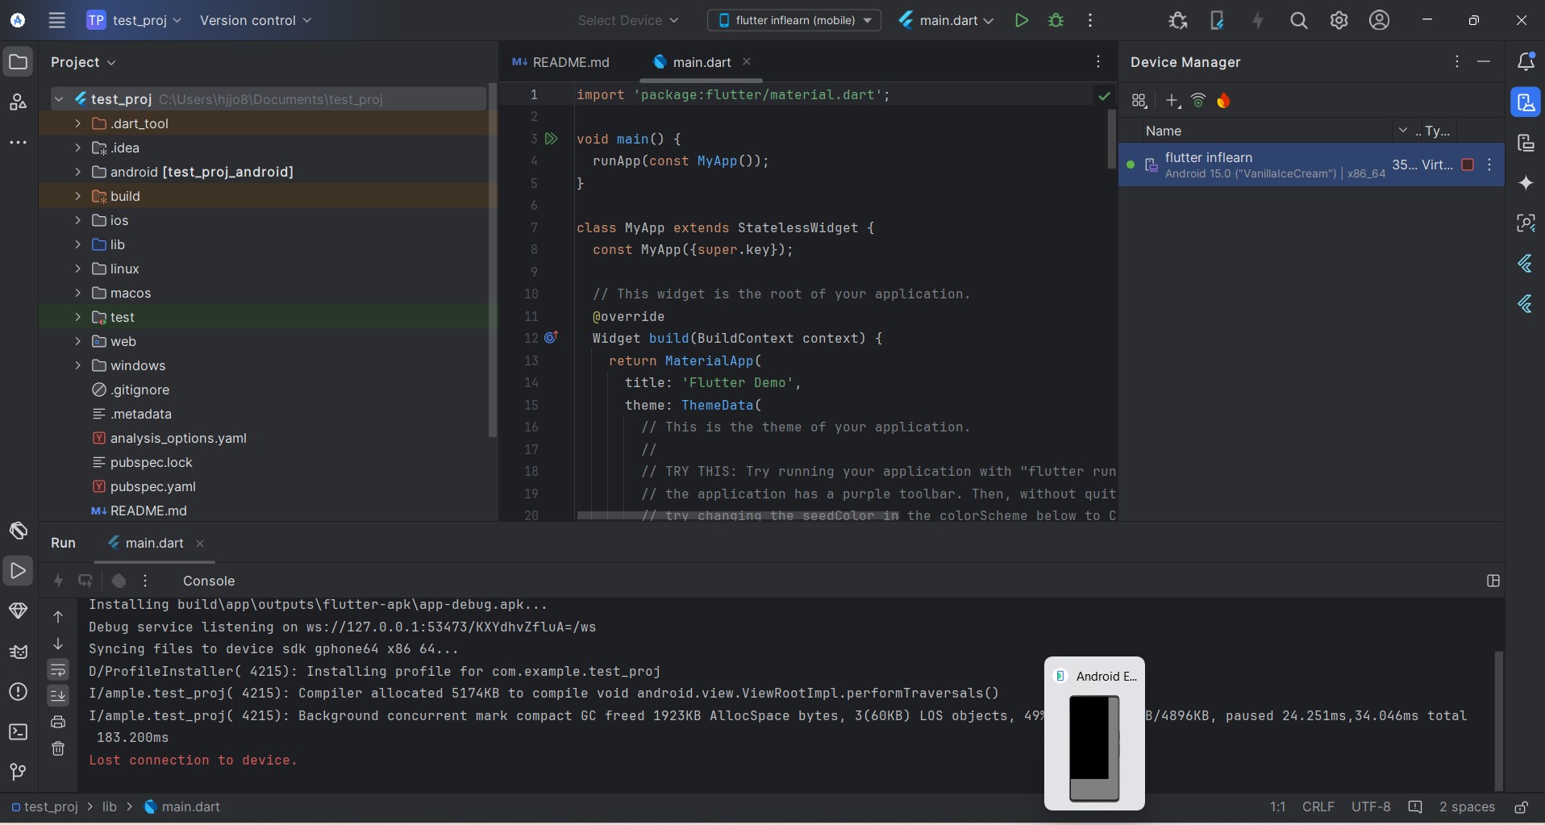Expand the build folder
The height and width of the screenshot is (825, 1545).
pos(78,196)
